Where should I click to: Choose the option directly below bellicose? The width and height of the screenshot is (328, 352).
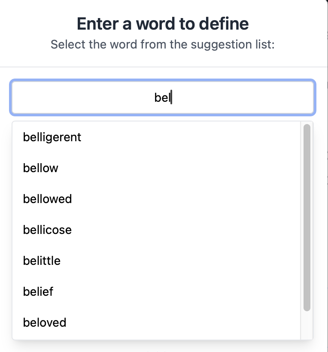42,261
